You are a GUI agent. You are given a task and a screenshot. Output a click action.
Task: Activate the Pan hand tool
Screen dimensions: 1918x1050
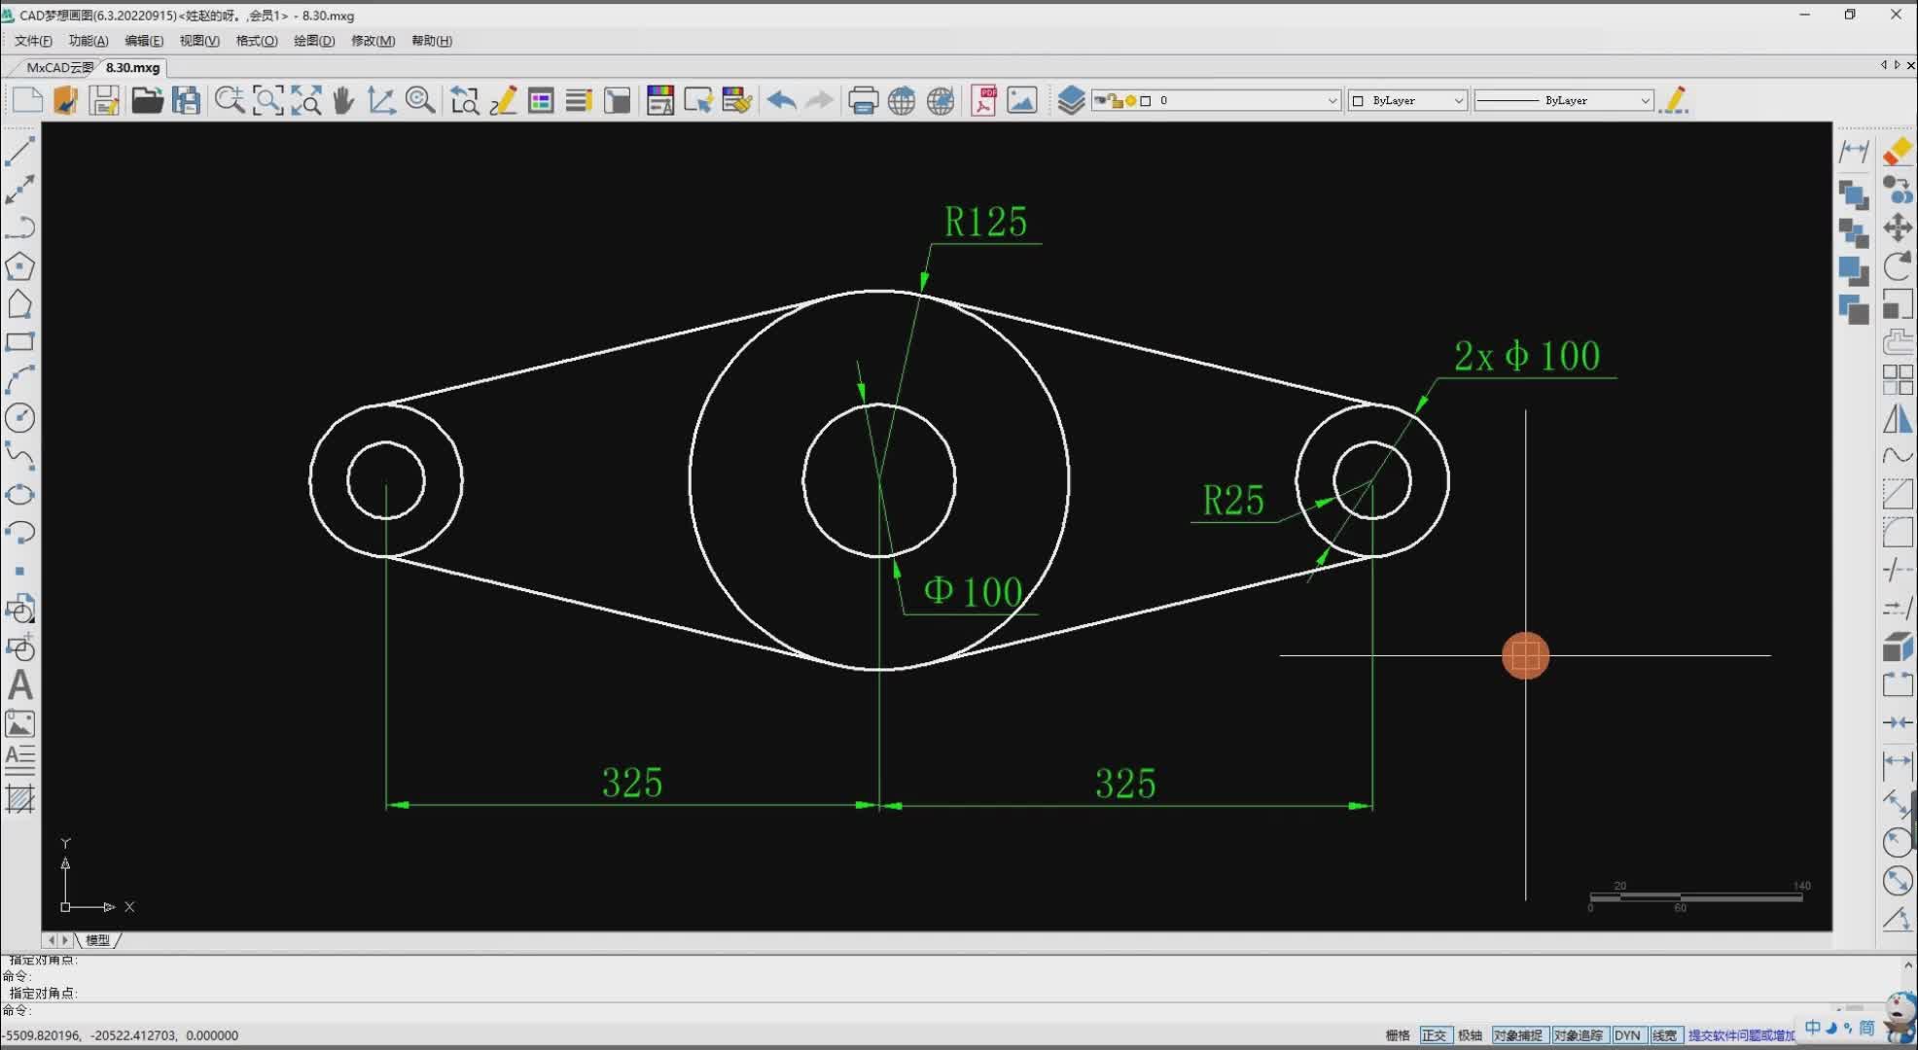(x=342, y=100)
